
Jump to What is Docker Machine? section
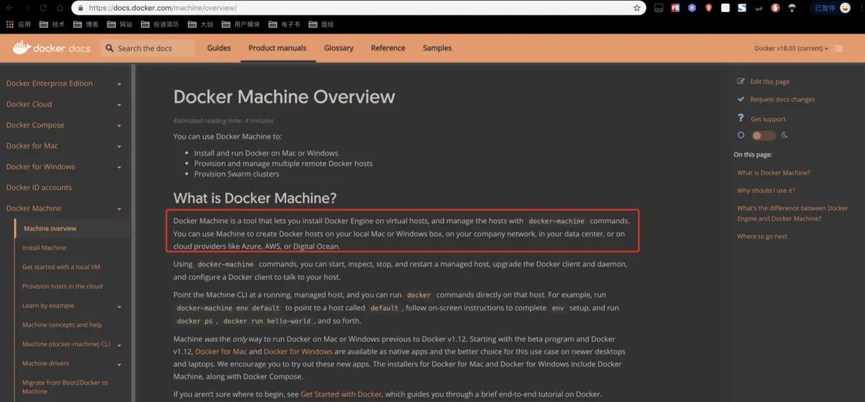[774, 172]
